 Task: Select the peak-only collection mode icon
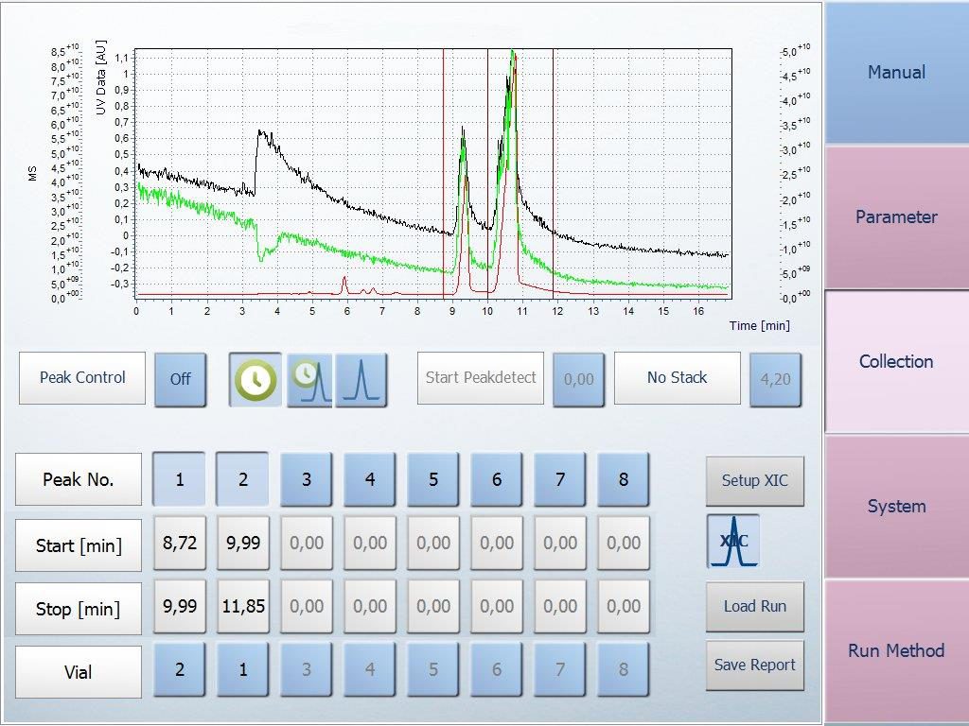(361, 380)
